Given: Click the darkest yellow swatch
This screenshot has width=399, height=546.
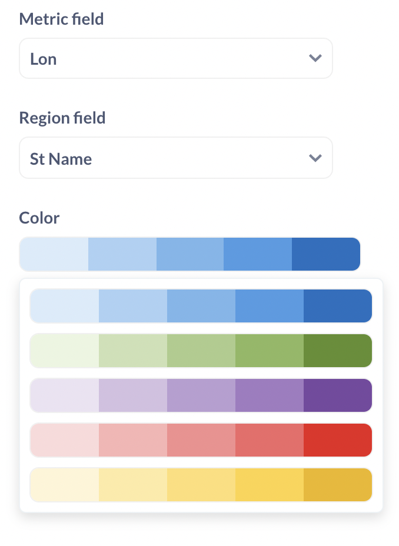Looking at the screenshot, I should (337, 485).
